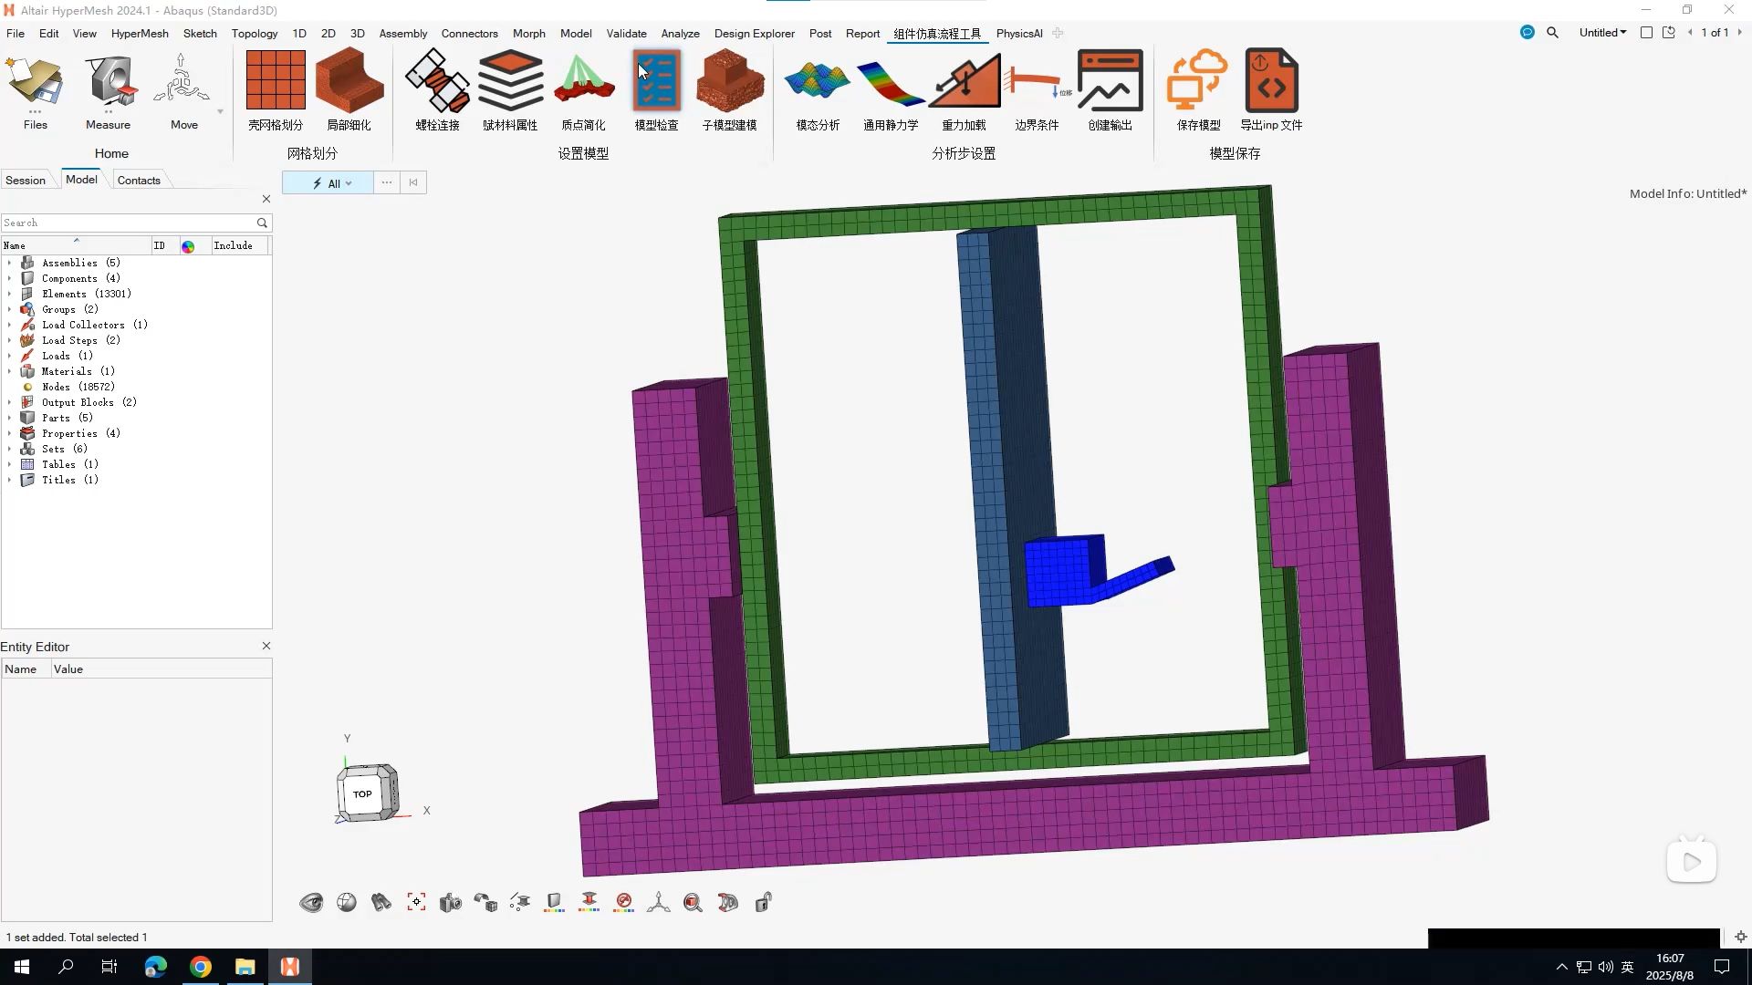Open the Validate menu
The width and height of the screenshot is (1752, 985).
tap(626, 33)
